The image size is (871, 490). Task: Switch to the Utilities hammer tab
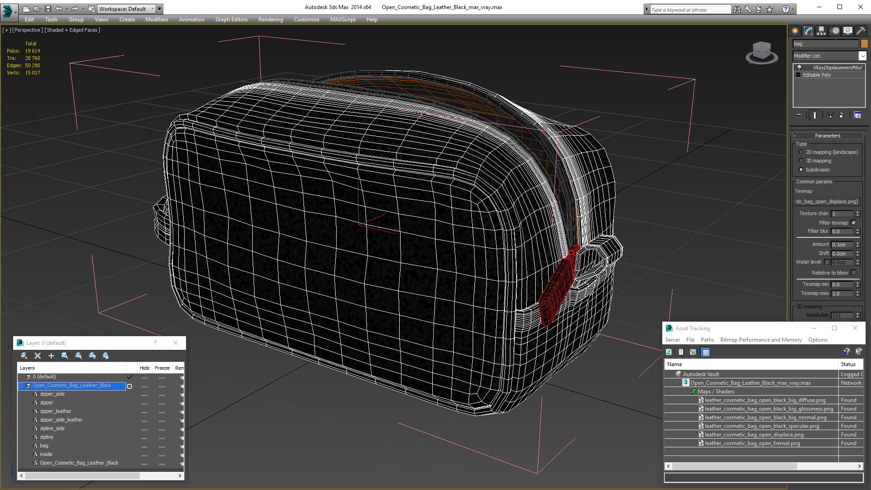coord(860,31)
